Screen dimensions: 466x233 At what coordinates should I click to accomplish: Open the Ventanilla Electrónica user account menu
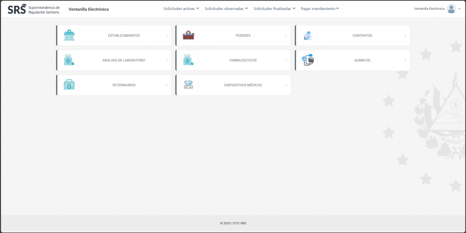coord(429,9)
